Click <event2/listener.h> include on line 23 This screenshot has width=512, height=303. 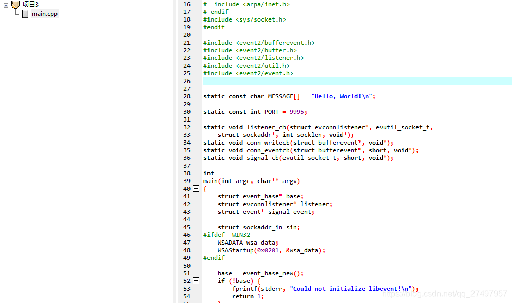(270, 58)
